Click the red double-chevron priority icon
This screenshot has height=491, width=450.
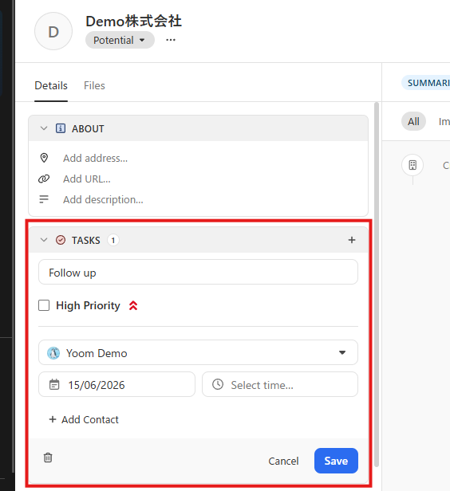coord(133,305)
